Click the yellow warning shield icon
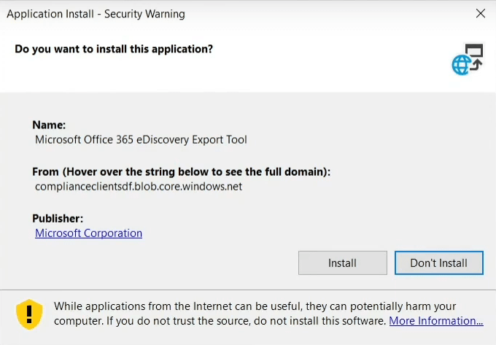 [x=29, y=314]
